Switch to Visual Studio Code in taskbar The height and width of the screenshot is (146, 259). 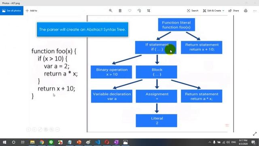coord(98,142)
